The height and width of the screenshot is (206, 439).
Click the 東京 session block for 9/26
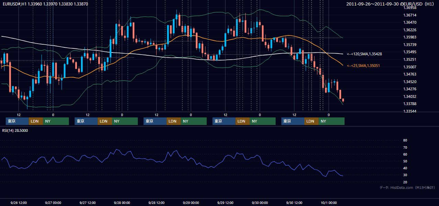[x=17, y=121]
